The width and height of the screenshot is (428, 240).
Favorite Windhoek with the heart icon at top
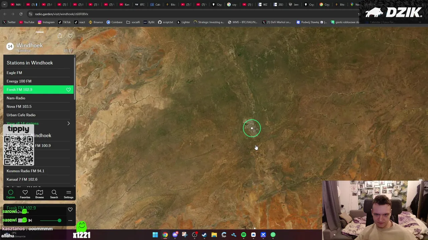point(70,36)
